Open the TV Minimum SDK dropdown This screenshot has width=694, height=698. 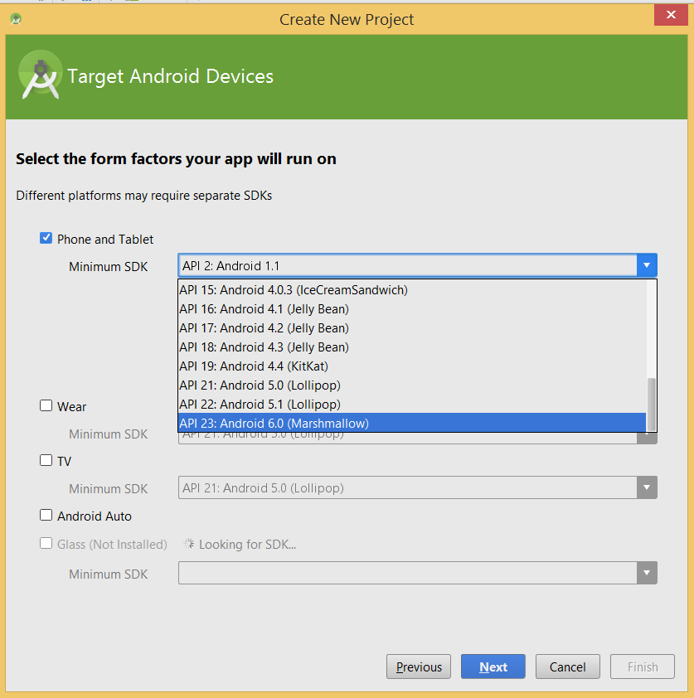coord(647,487)
